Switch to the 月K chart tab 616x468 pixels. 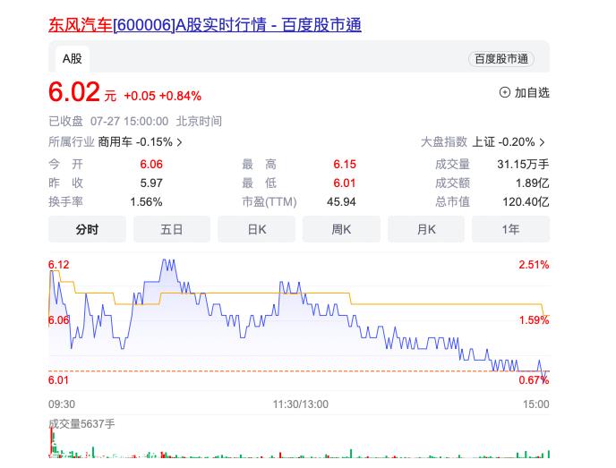pyautogui.click(x=426, y=229)
